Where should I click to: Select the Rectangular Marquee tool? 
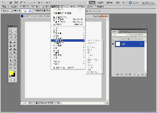tap(11, 31)
